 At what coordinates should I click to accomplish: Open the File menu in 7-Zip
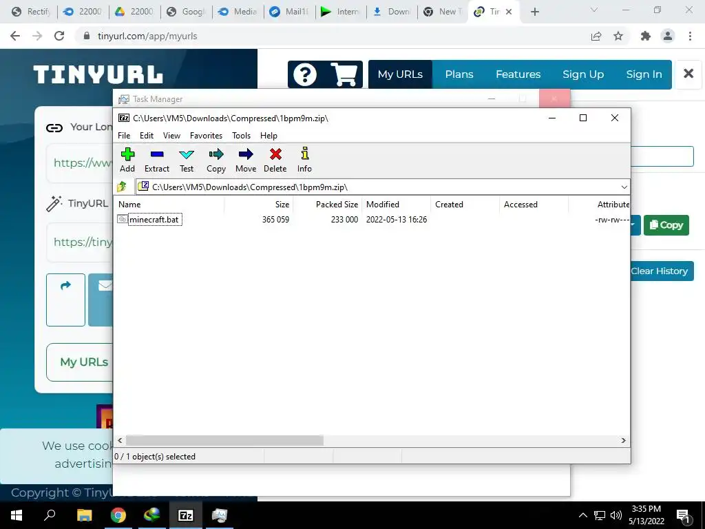click(124, 136)
